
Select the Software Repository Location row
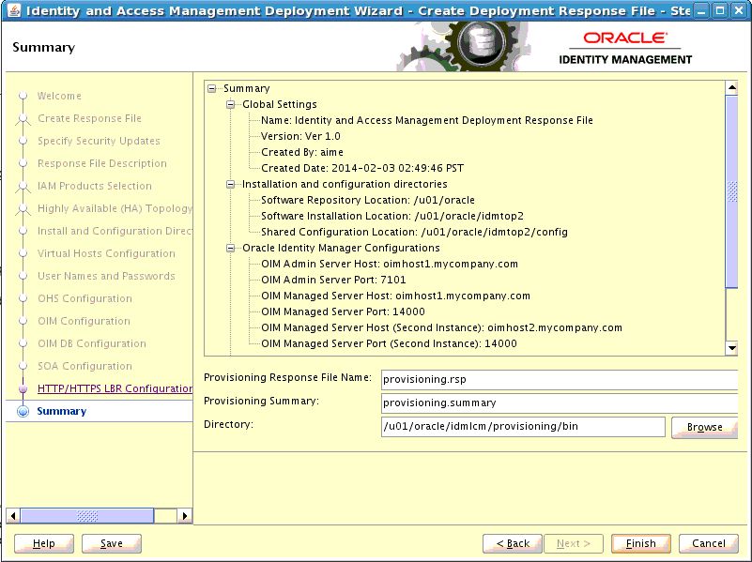click(x=368, y=200)
